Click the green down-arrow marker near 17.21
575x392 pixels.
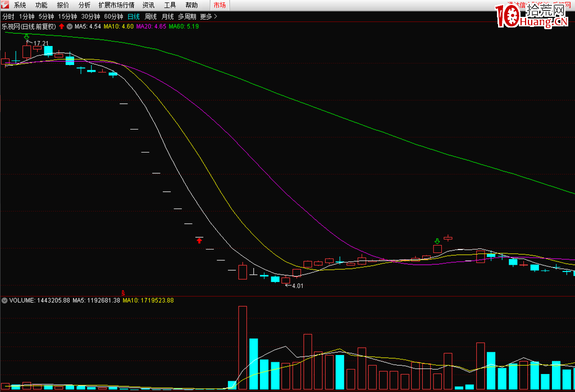pyautogui.click(x=26, y=37)
